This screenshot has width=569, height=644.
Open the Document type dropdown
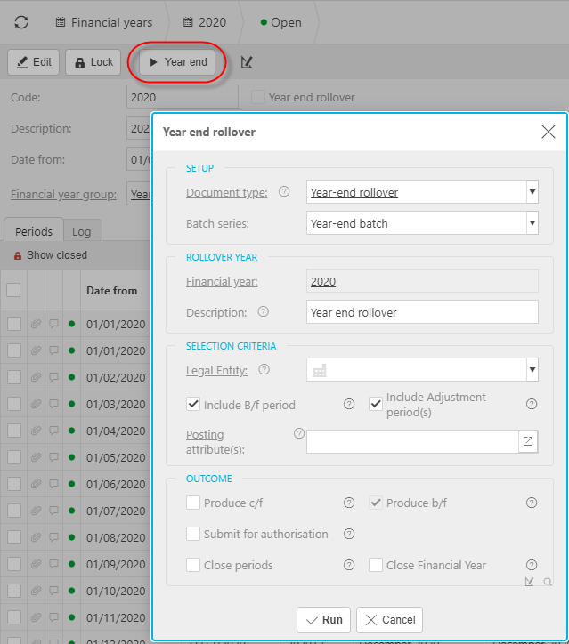(532, 192)
